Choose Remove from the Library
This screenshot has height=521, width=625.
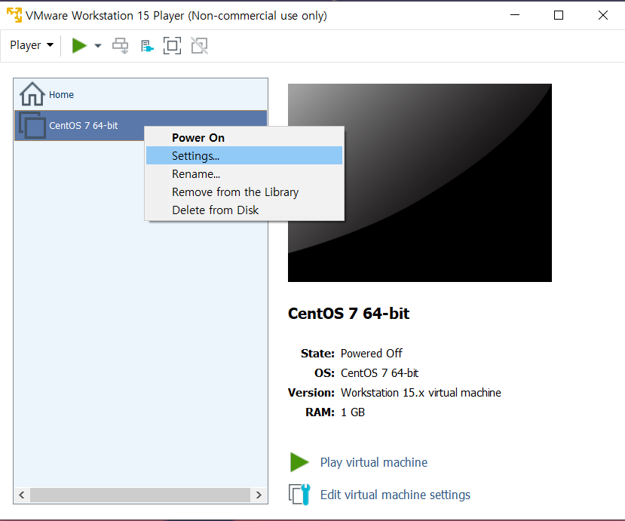(x=244, y=192)
